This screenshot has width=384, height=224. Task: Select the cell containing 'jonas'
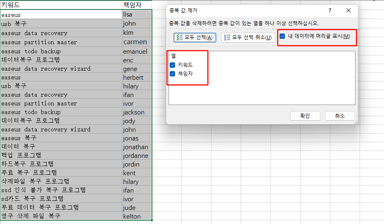(x=137, y=138)
